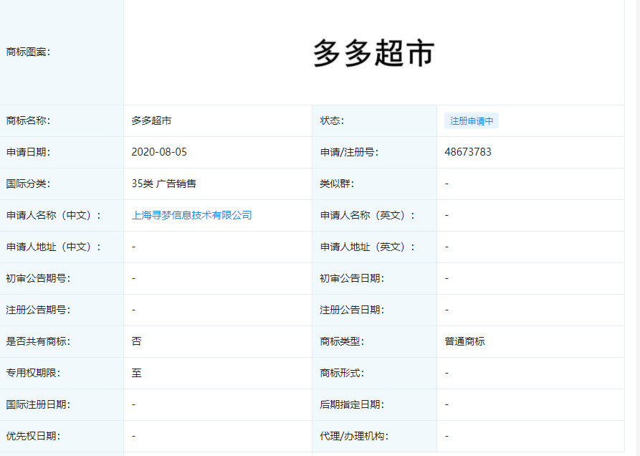Select the 35类 广告销售 classification value

tap(164, 184)
